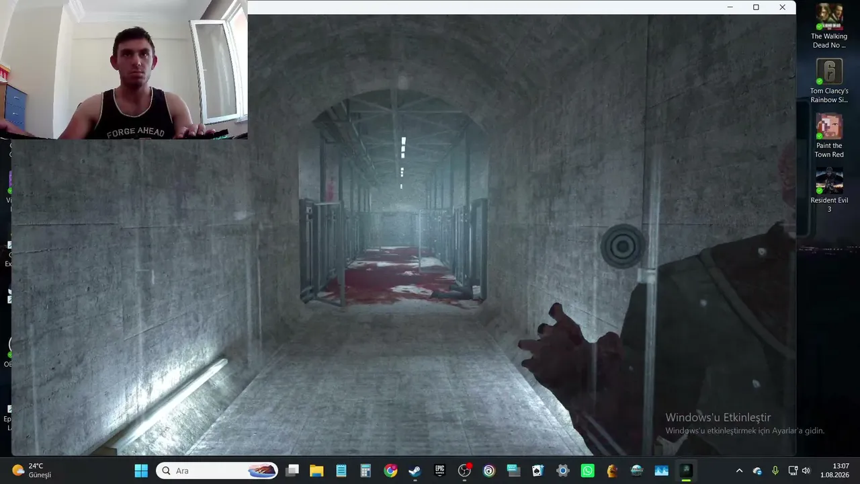Click the taskbar search box
The image size is (860, 484).
click(217, 471)
